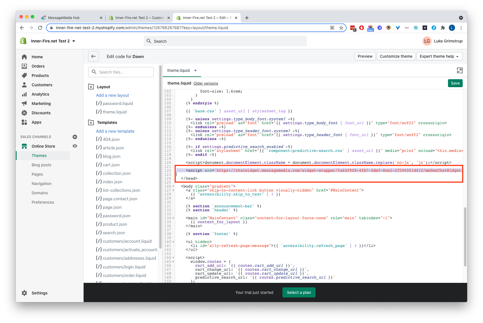
Task: Open Chrome extensions puzzle icon
Action: click(x=443, y=28)
